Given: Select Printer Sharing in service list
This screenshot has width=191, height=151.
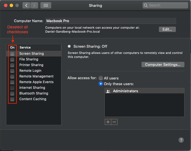Looking at the screenshot, I should [x=34, y=65].
